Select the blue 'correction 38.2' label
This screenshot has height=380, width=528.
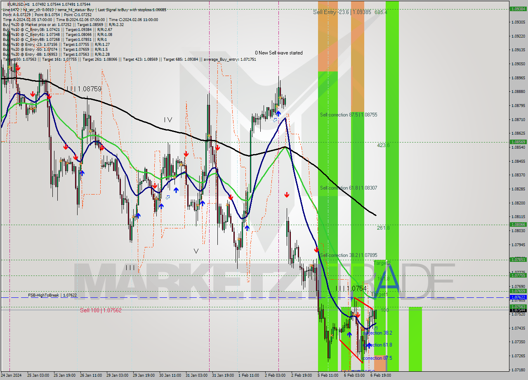coord(377,333)
